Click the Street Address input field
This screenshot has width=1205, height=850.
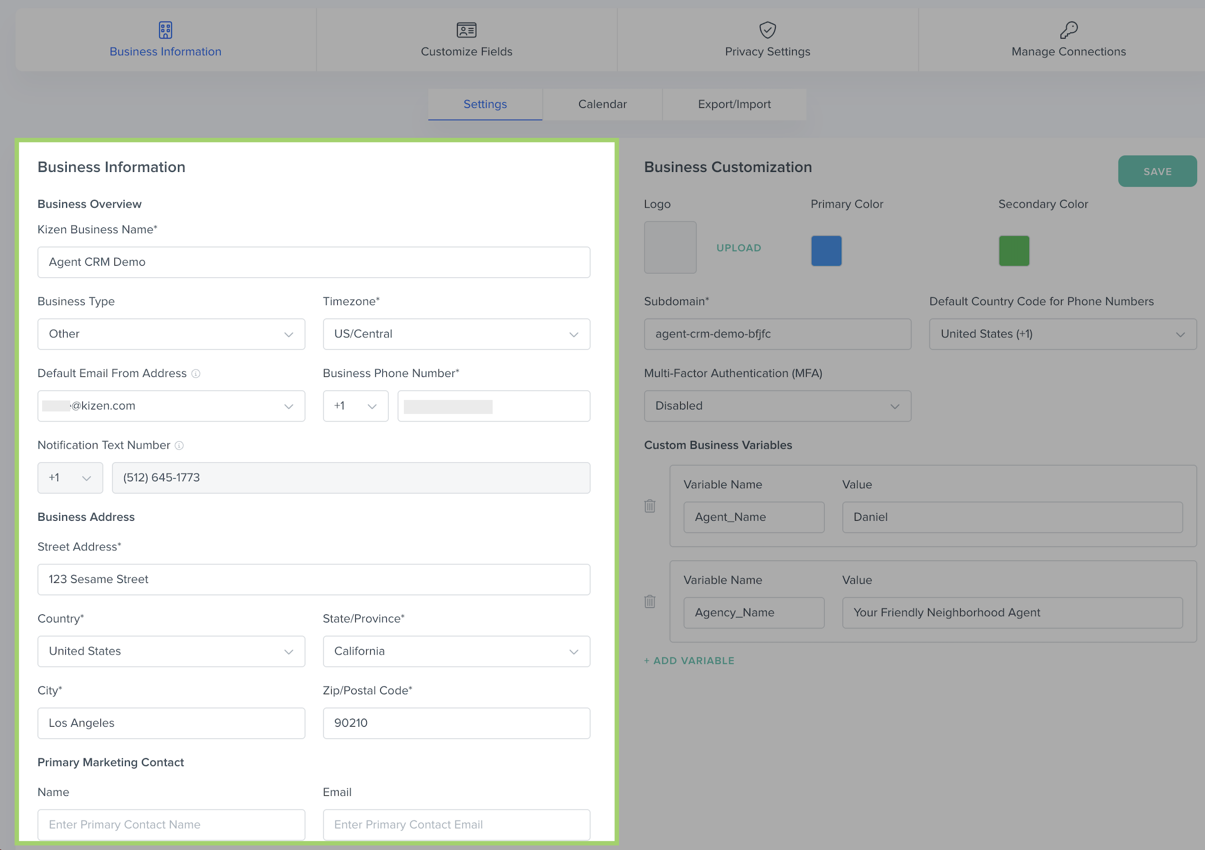point(314,579)
